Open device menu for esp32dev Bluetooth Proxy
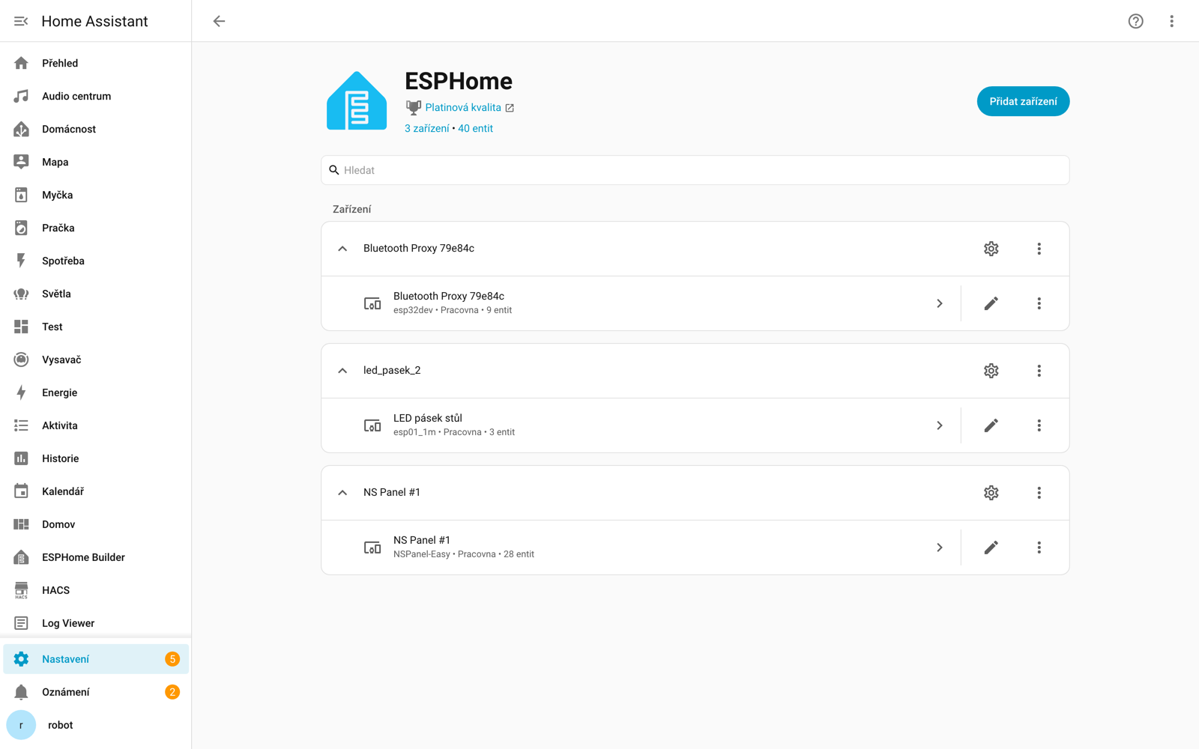The width and height of the screenshot is (1199, 749). [x=1039, y=303]
